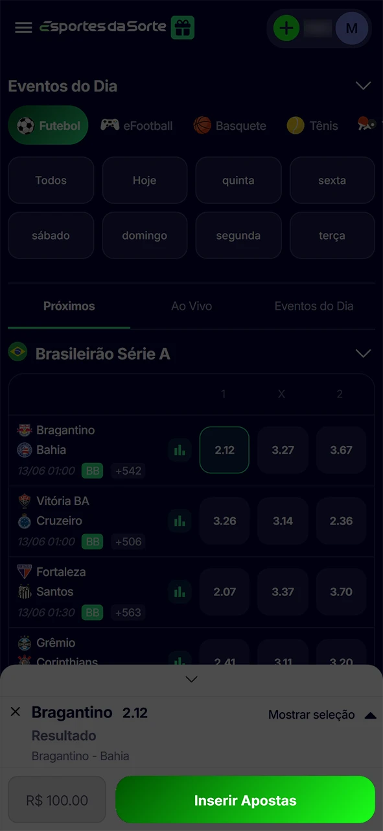Collapse the Eventos do Dia section chevron
This screenshot has height=831, width=383.
[x=363, y=86]
